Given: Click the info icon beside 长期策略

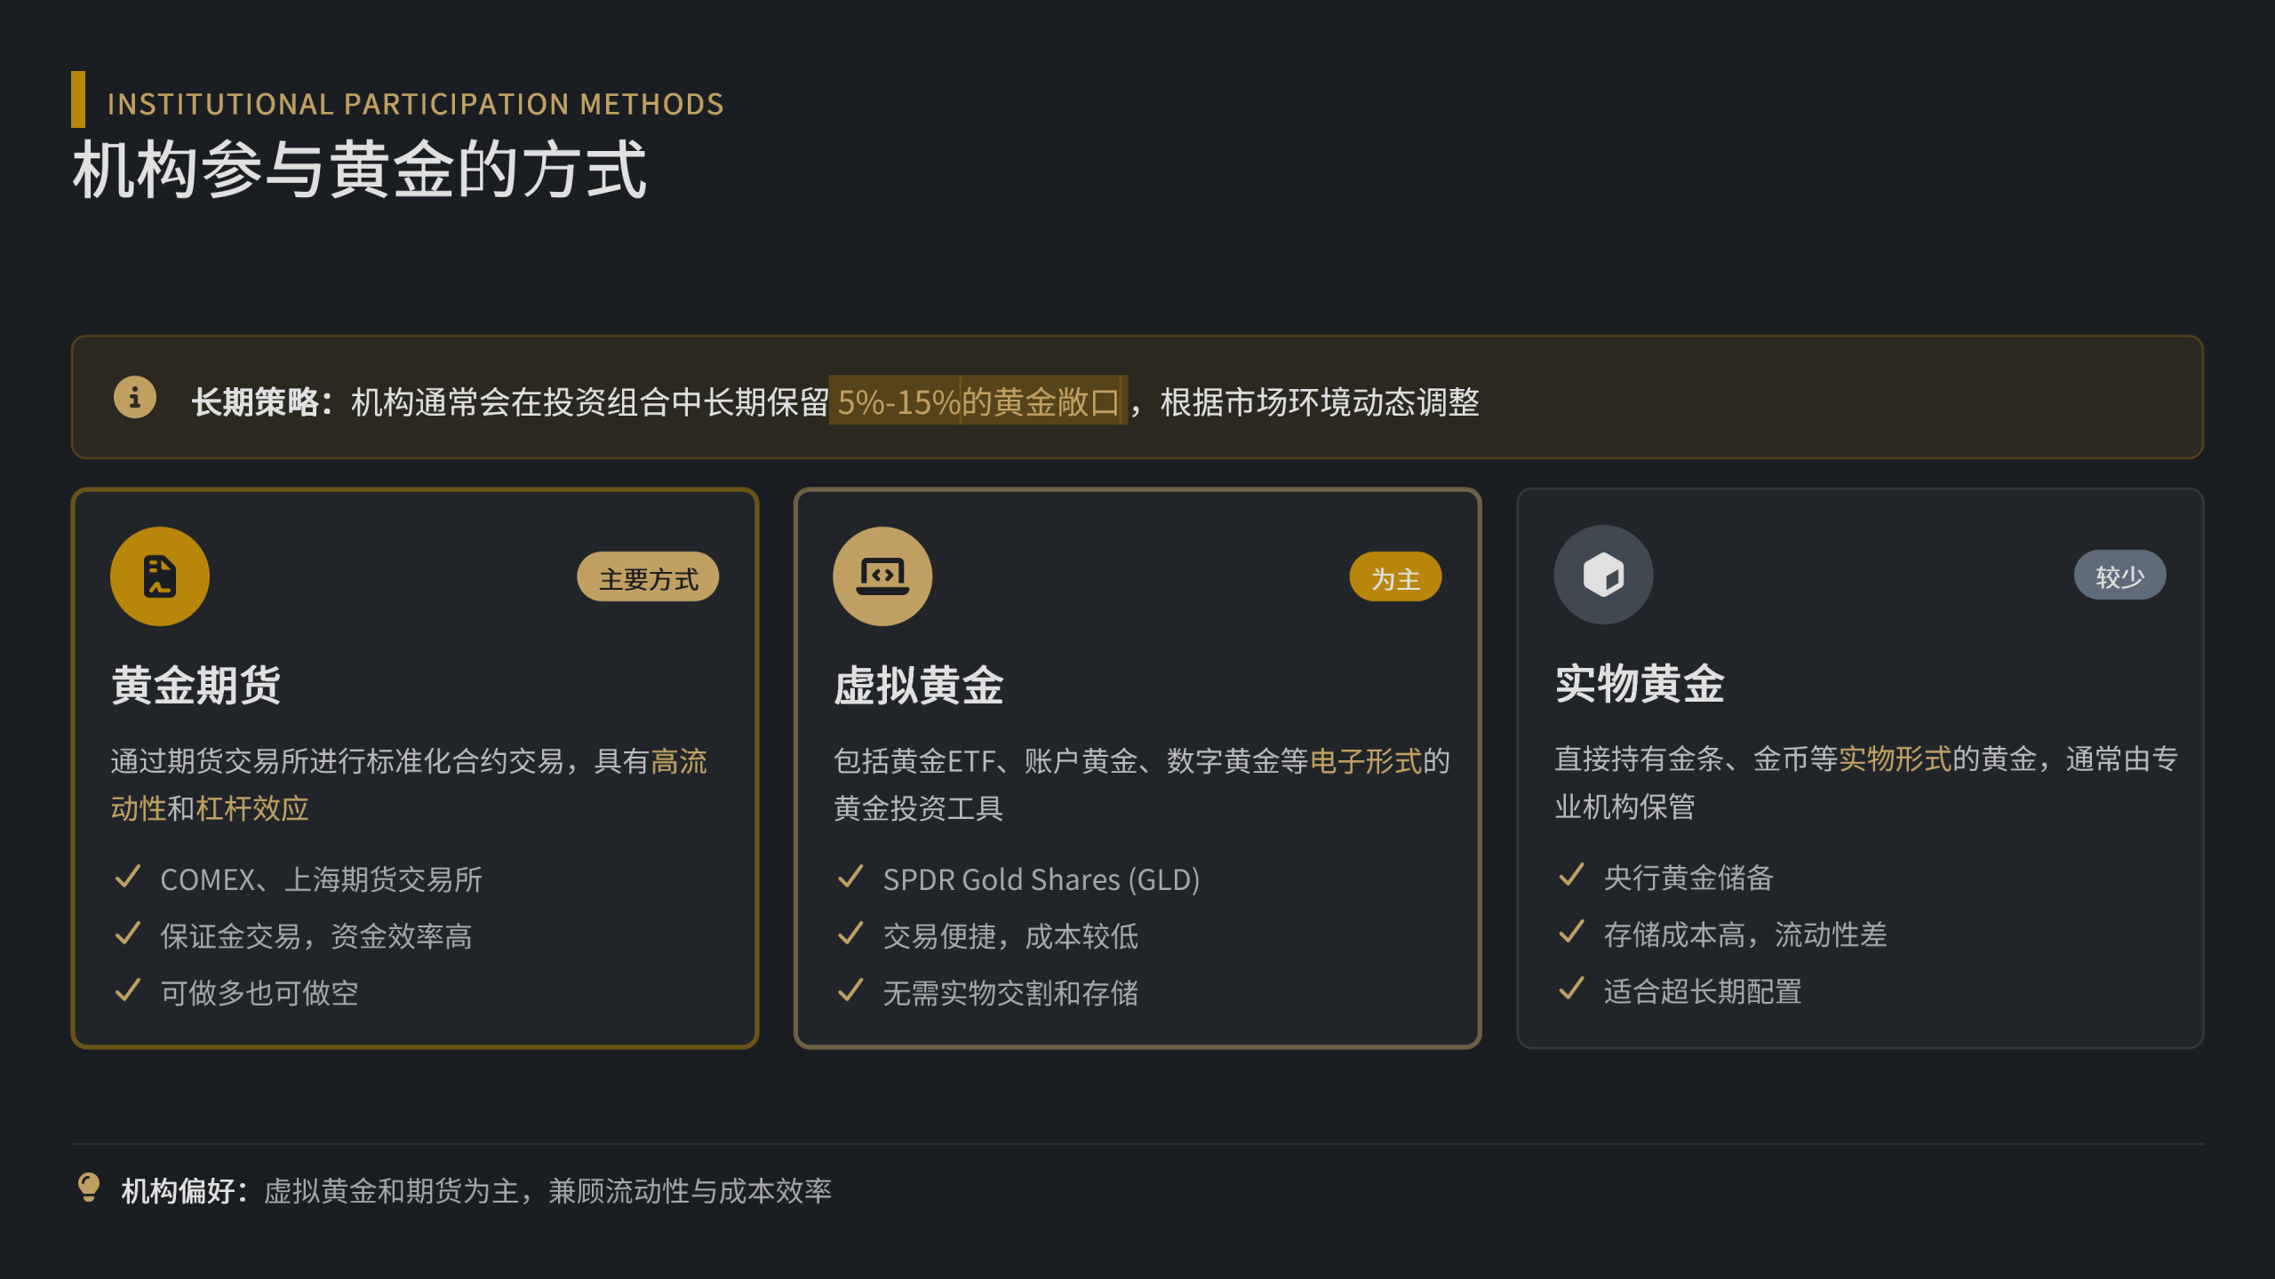Looking at the screenshot, I should tap(135, 397).
